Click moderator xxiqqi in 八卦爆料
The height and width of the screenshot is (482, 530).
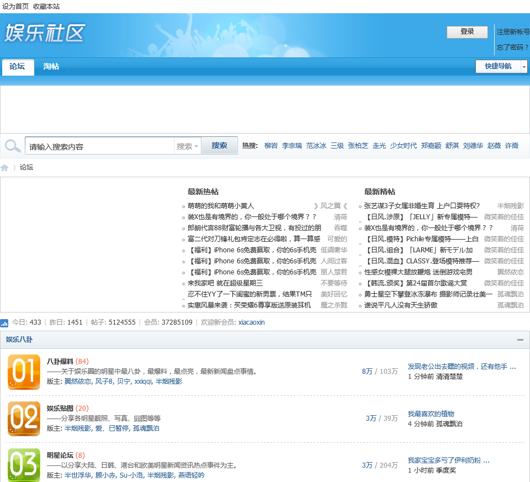(x=144, y=382)
